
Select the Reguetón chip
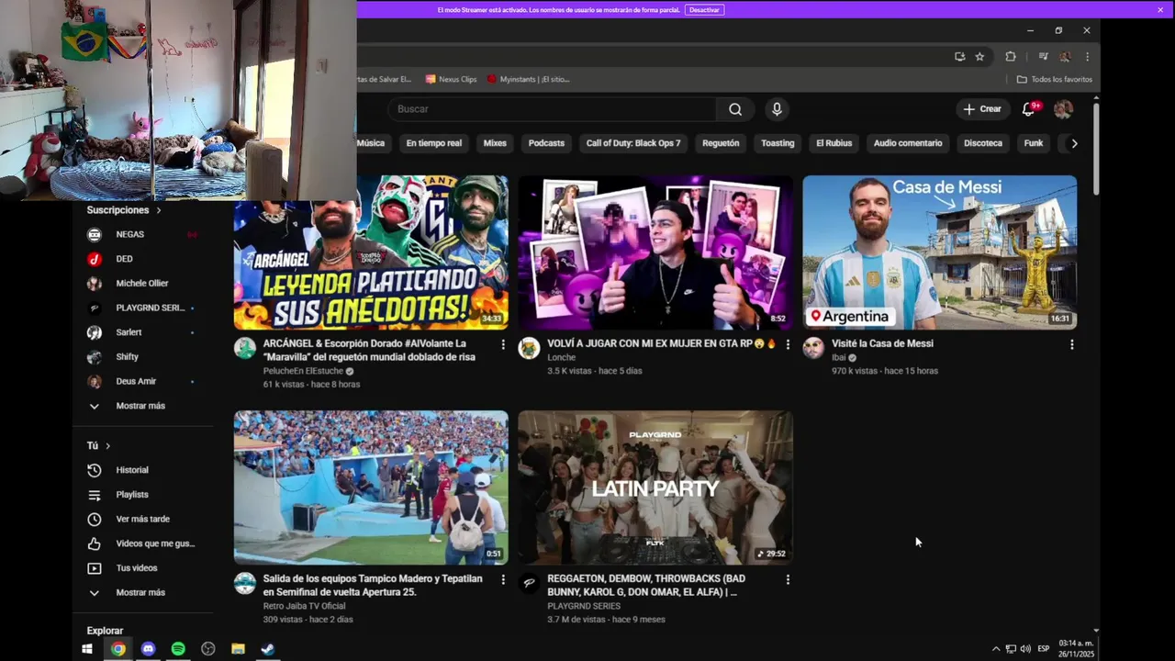721,143
